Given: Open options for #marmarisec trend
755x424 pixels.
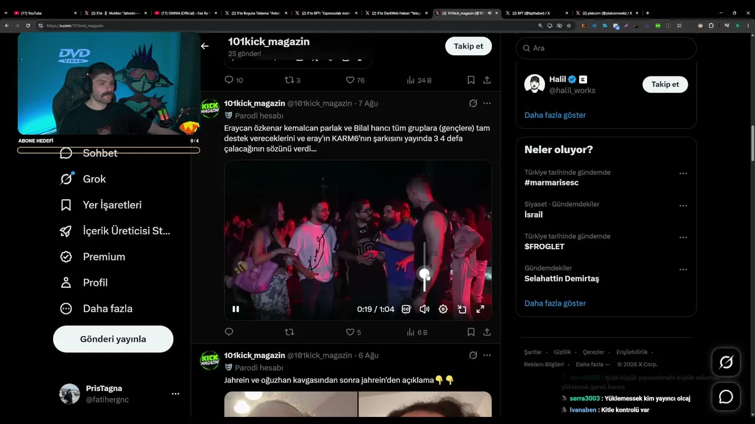Looking at the screenshot, I should click(683, 174).
